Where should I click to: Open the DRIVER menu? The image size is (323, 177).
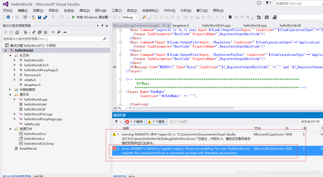tap(170, 10)
